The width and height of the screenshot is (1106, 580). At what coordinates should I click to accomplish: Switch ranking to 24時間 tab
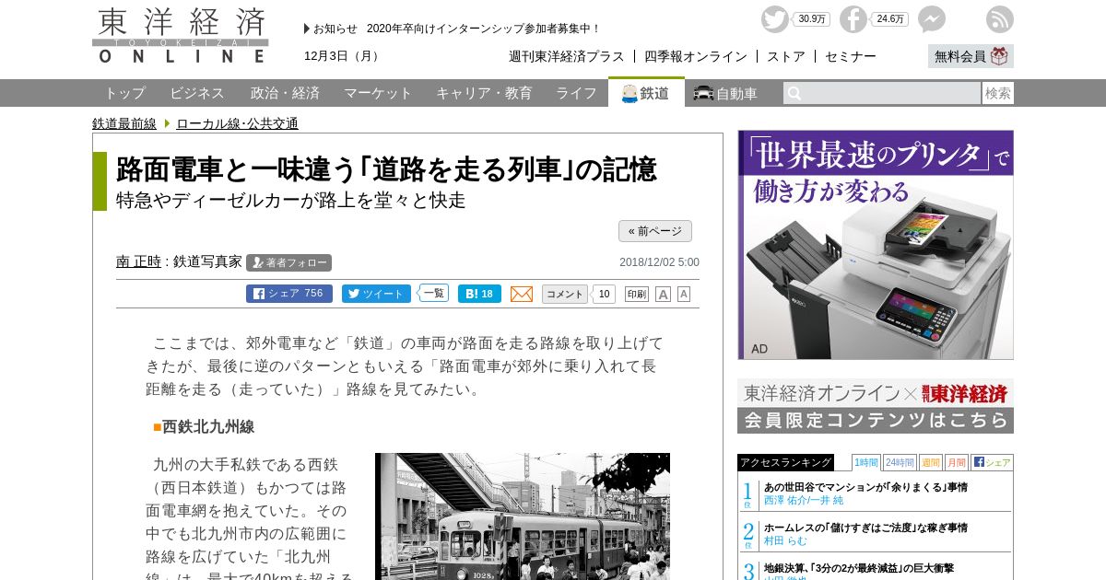coord(900,462)
